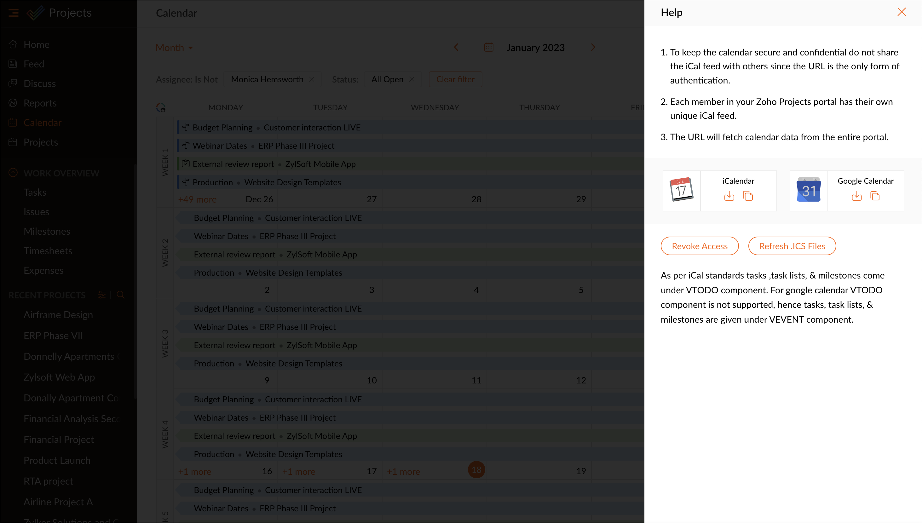Collapse the Work Overview section
This screenshot has height=523, width=922.
[x=13, y=173]
